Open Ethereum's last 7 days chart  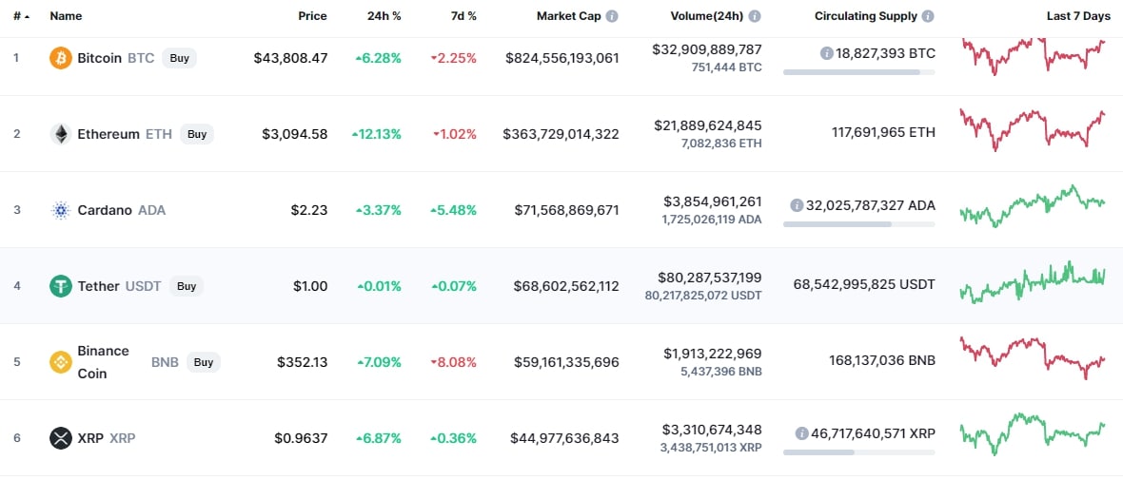coord(1034,129)
